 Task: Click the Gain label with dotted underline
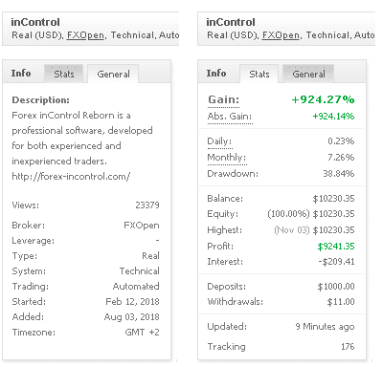click(223, 99)
